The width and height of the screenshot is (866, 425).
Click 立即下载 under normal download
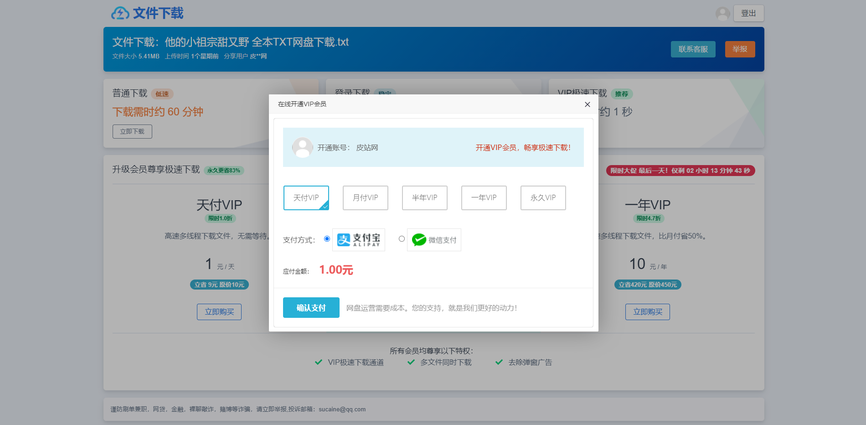click(x=132, y=131)
